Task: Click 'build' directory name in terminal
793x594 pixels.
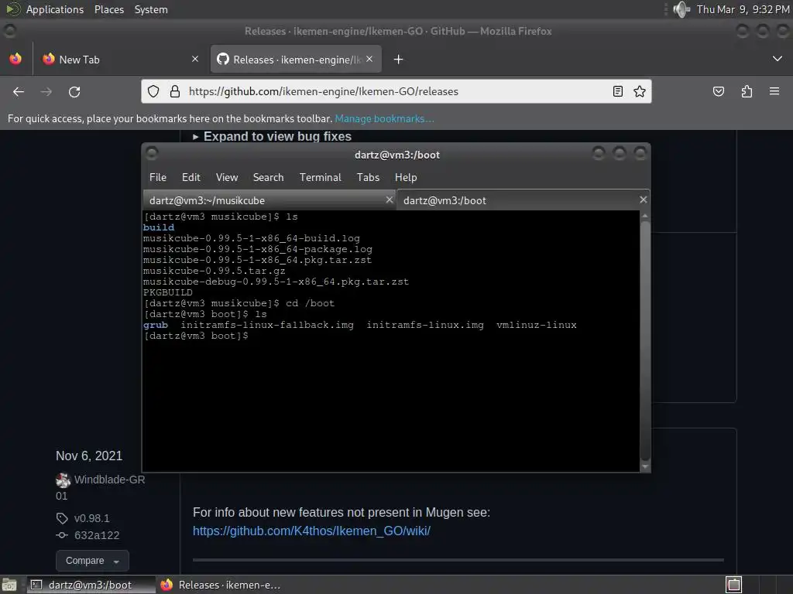Action: click(158, 227)
